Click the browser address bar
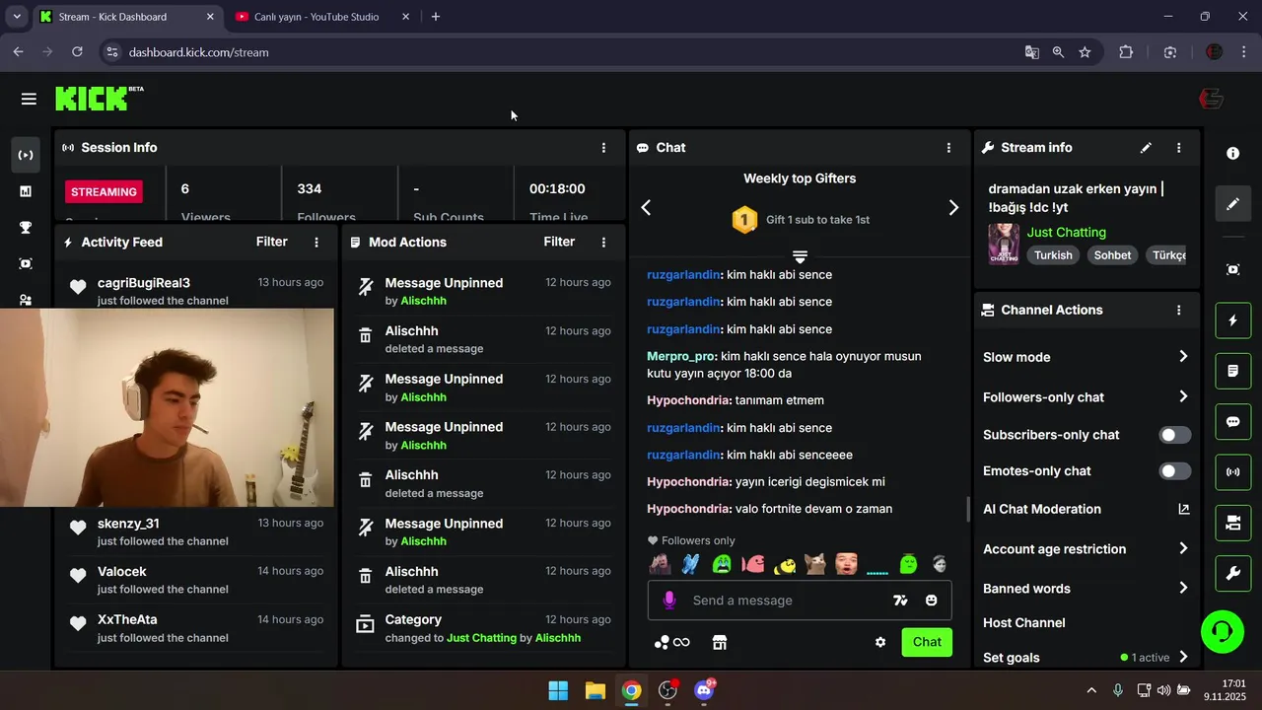Image resolution: width=1262 pixels, height=710 pixels. (567, 52)
